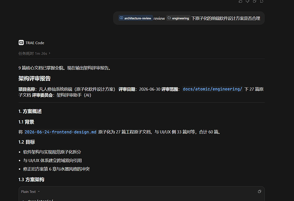Click the TRAE Code logo icon
This screenshot has width=294, height=201.
pos(21,43)
